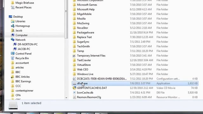Click the Microsoft Games folder icon
Viewport: 203px width, 114px height.
(74, 5)
